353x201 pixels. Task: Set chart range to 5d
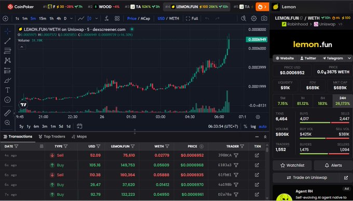(61, 126)
